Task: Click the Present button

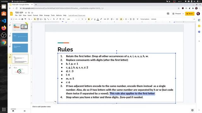Action: (x=177, y=13)
